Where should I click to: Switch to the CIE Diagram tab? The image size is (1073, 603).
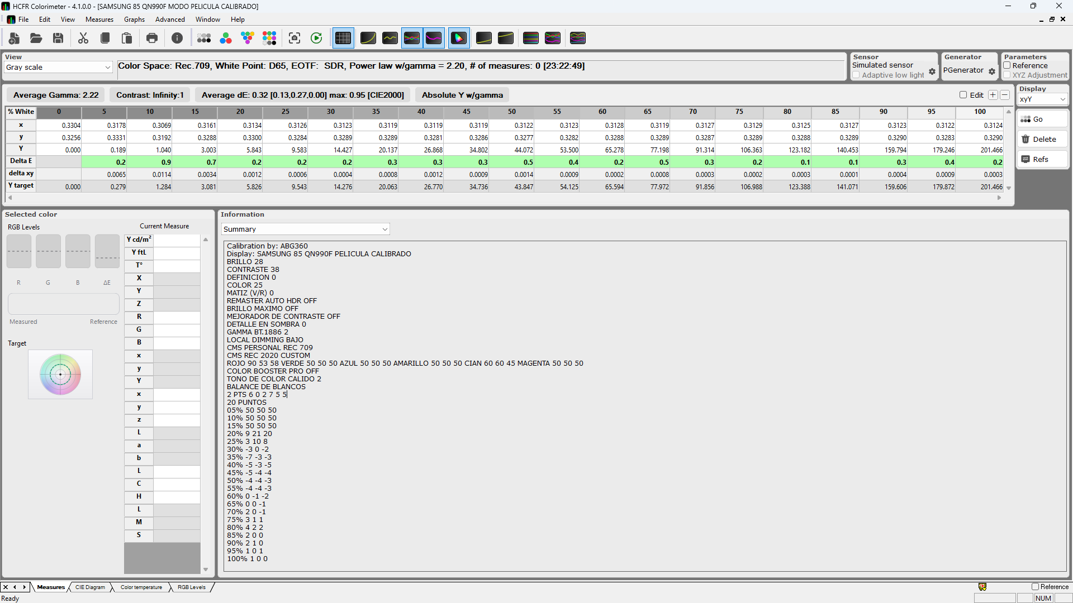(x=90, y=587)
